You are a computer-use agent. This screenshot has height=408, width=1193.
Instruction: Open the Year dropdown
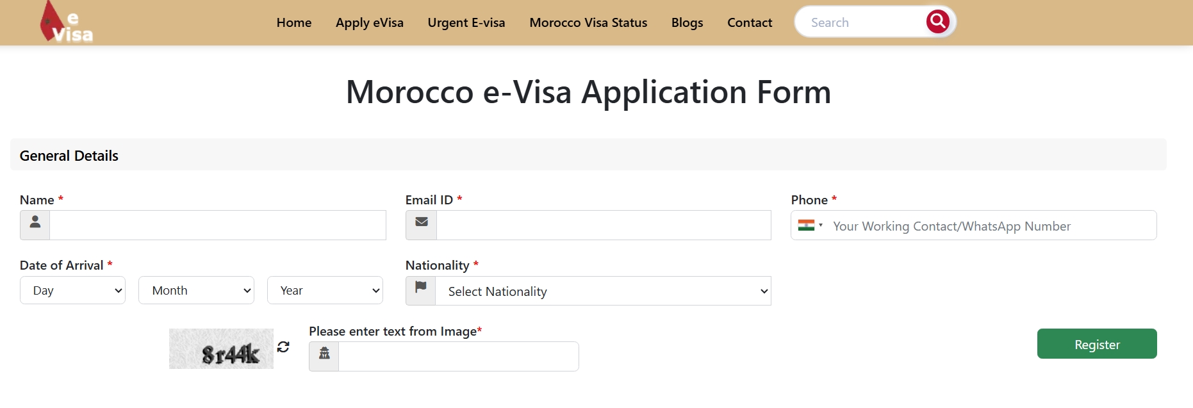pyautogui.click(x=325, y=291)
